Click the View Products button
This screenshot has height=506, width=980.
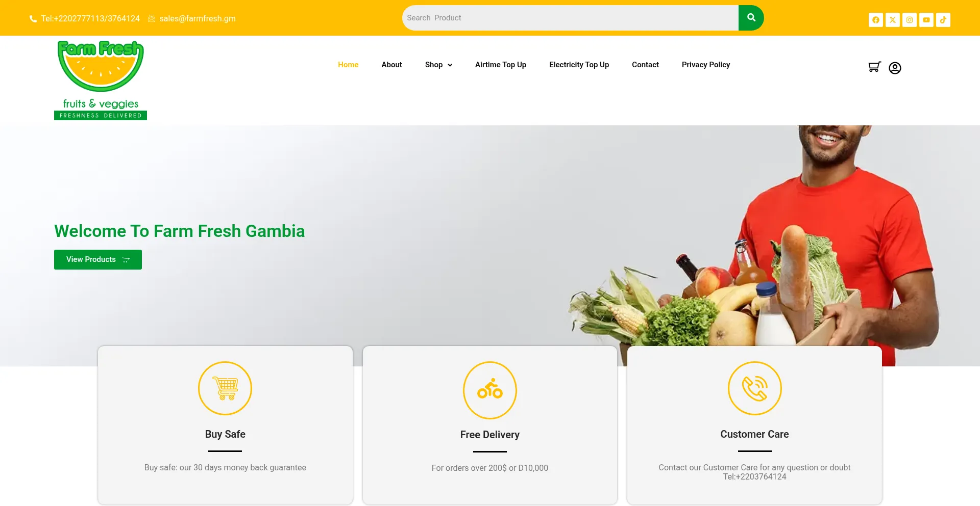[x=98, y=259]
